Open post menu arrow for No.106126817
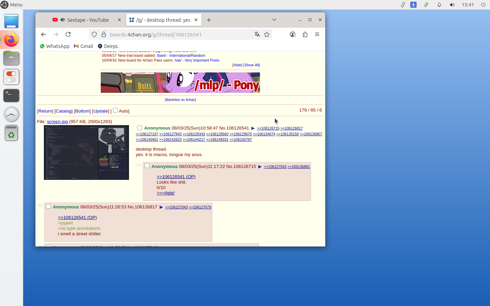Viewport: 490px width, 306px height. click(x=161, y=207)
